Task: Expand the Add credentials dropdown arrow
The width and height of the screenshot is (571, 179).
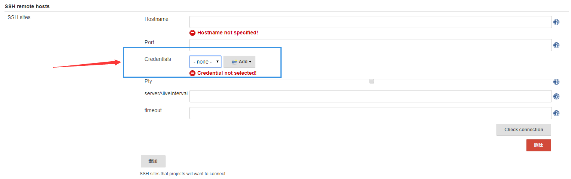Action: point(250,62)
